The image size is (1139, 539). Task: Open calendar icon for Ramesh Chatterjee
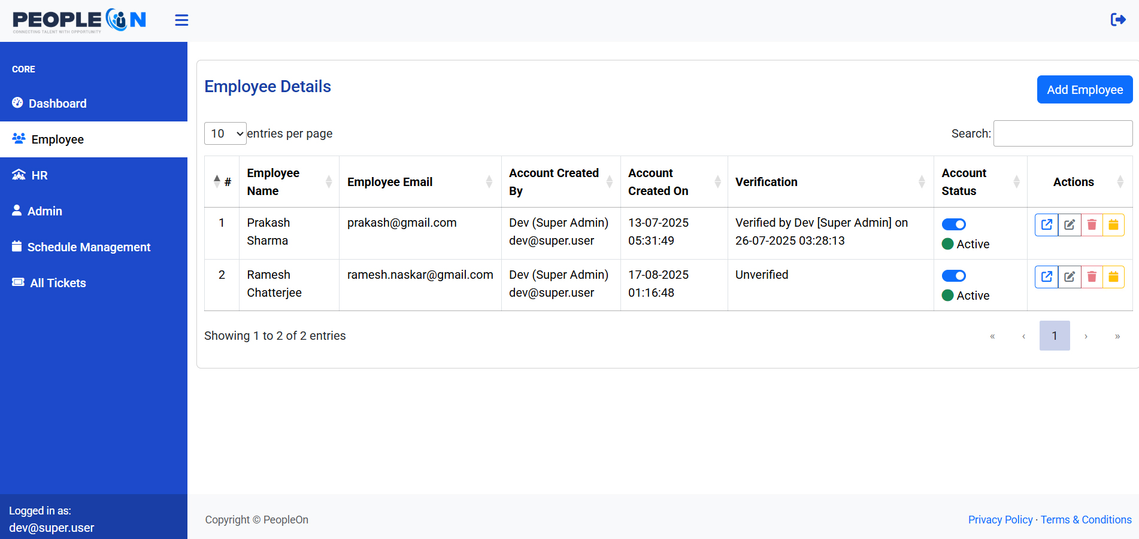[x=1113, y=276]
